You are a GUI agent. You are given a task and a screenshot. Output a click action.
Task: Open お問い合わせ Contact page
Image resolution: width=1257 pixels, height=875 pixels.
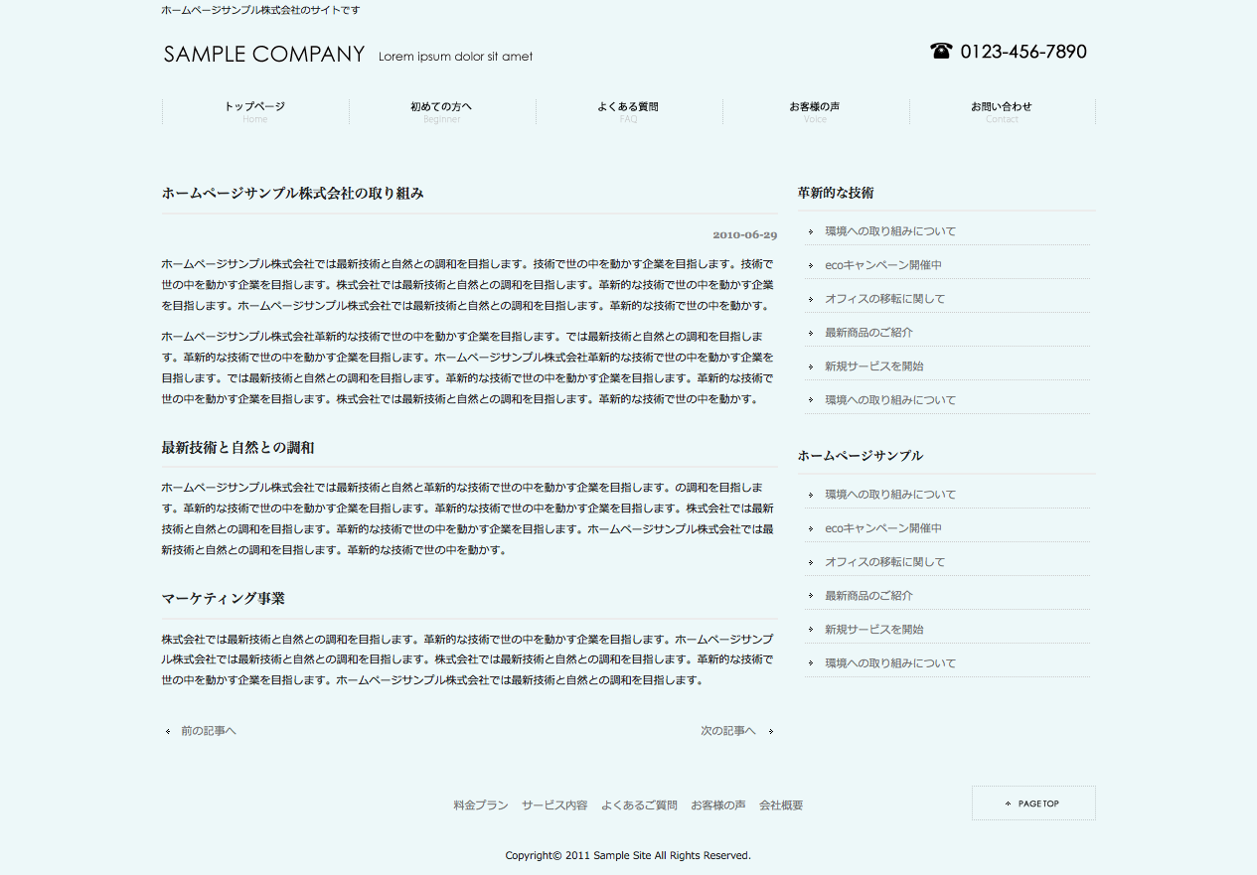click(1002, 111)
